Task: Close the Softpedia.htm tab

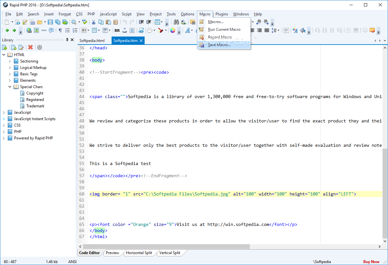Action: (141, 41)
